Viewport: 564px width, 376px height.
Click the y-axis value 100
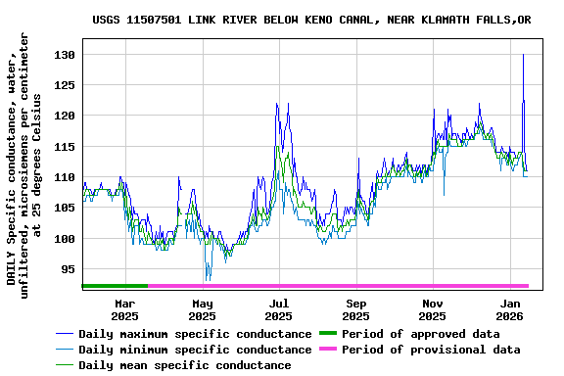pos(65,239)
